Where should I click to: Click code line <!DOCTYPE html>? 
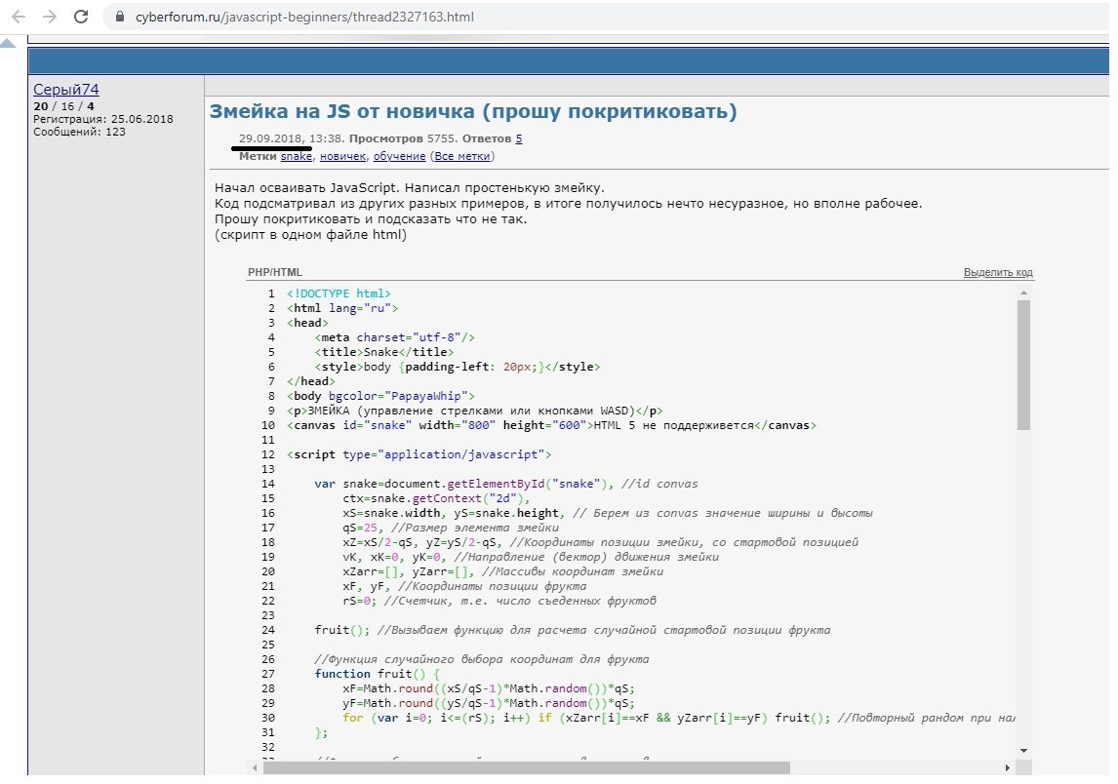tap(339, 294)
